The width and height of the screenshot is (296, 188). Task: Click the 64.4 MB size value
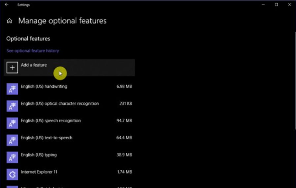[124, 138]
